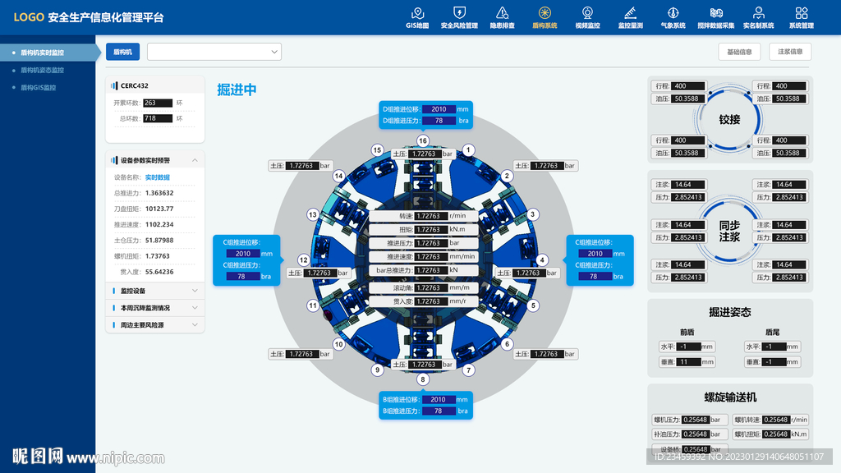Click the 开累环数 value 263

(x=158, y=103)
